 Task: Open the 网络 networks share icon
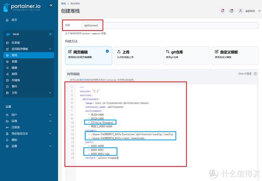coord(7,74)
